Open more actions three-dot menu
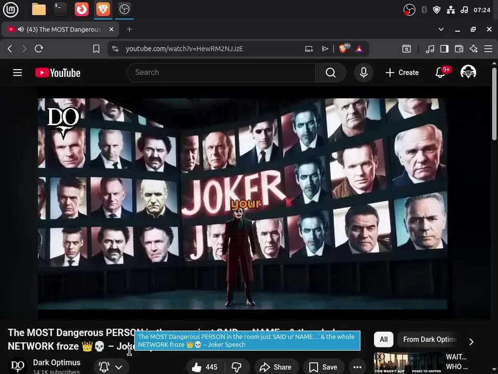498x374 pixels. click(x=357, y=367)
